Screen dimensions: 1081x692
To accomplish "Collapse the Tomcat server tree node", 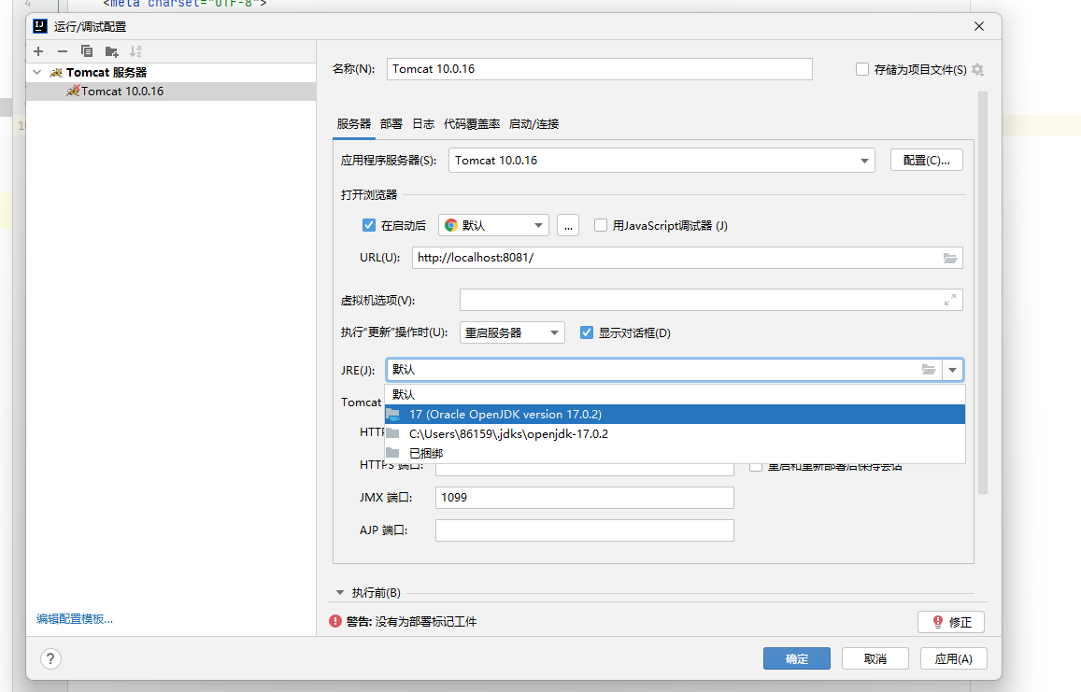I will pos(37,72).
